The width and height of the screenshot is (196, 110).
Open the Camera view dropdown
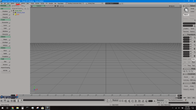39,6
